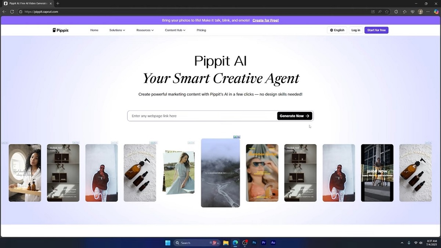Open the Pricing page from the nav
Screen dimensions: 441x248
pyautogui.click(x=201, y=30)
